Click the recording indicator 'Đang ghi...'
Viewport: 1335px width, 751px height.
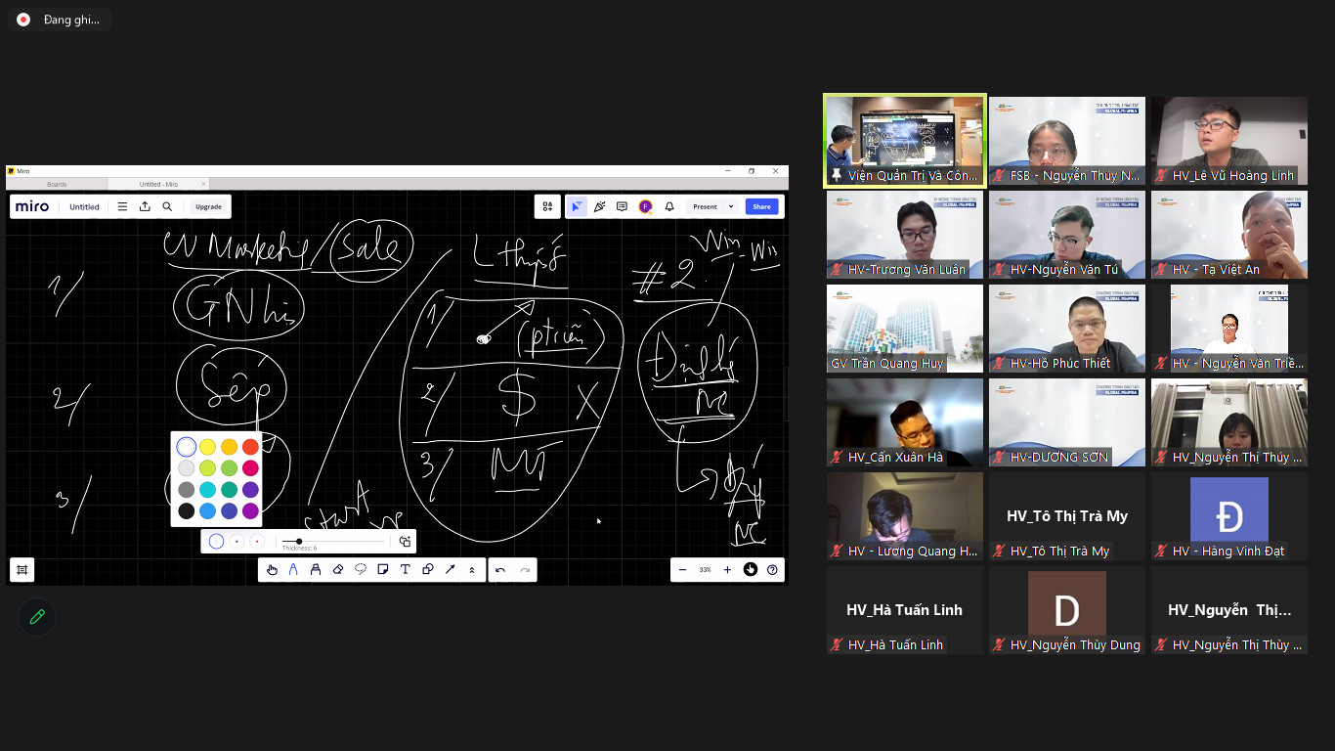(60, 20)
